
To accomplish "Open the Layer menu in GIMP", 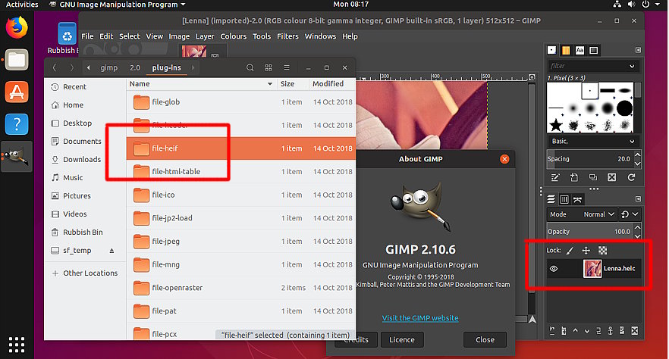I will 205,36.
